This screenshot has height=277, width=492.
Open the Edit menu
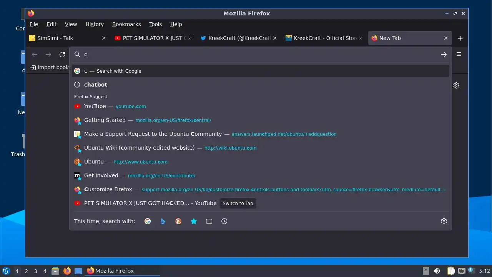point(52,24)
